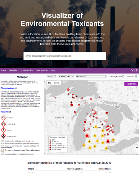Open the 2019 year dropdown
This screenshot has height=173, width=139.
point(51,76)
